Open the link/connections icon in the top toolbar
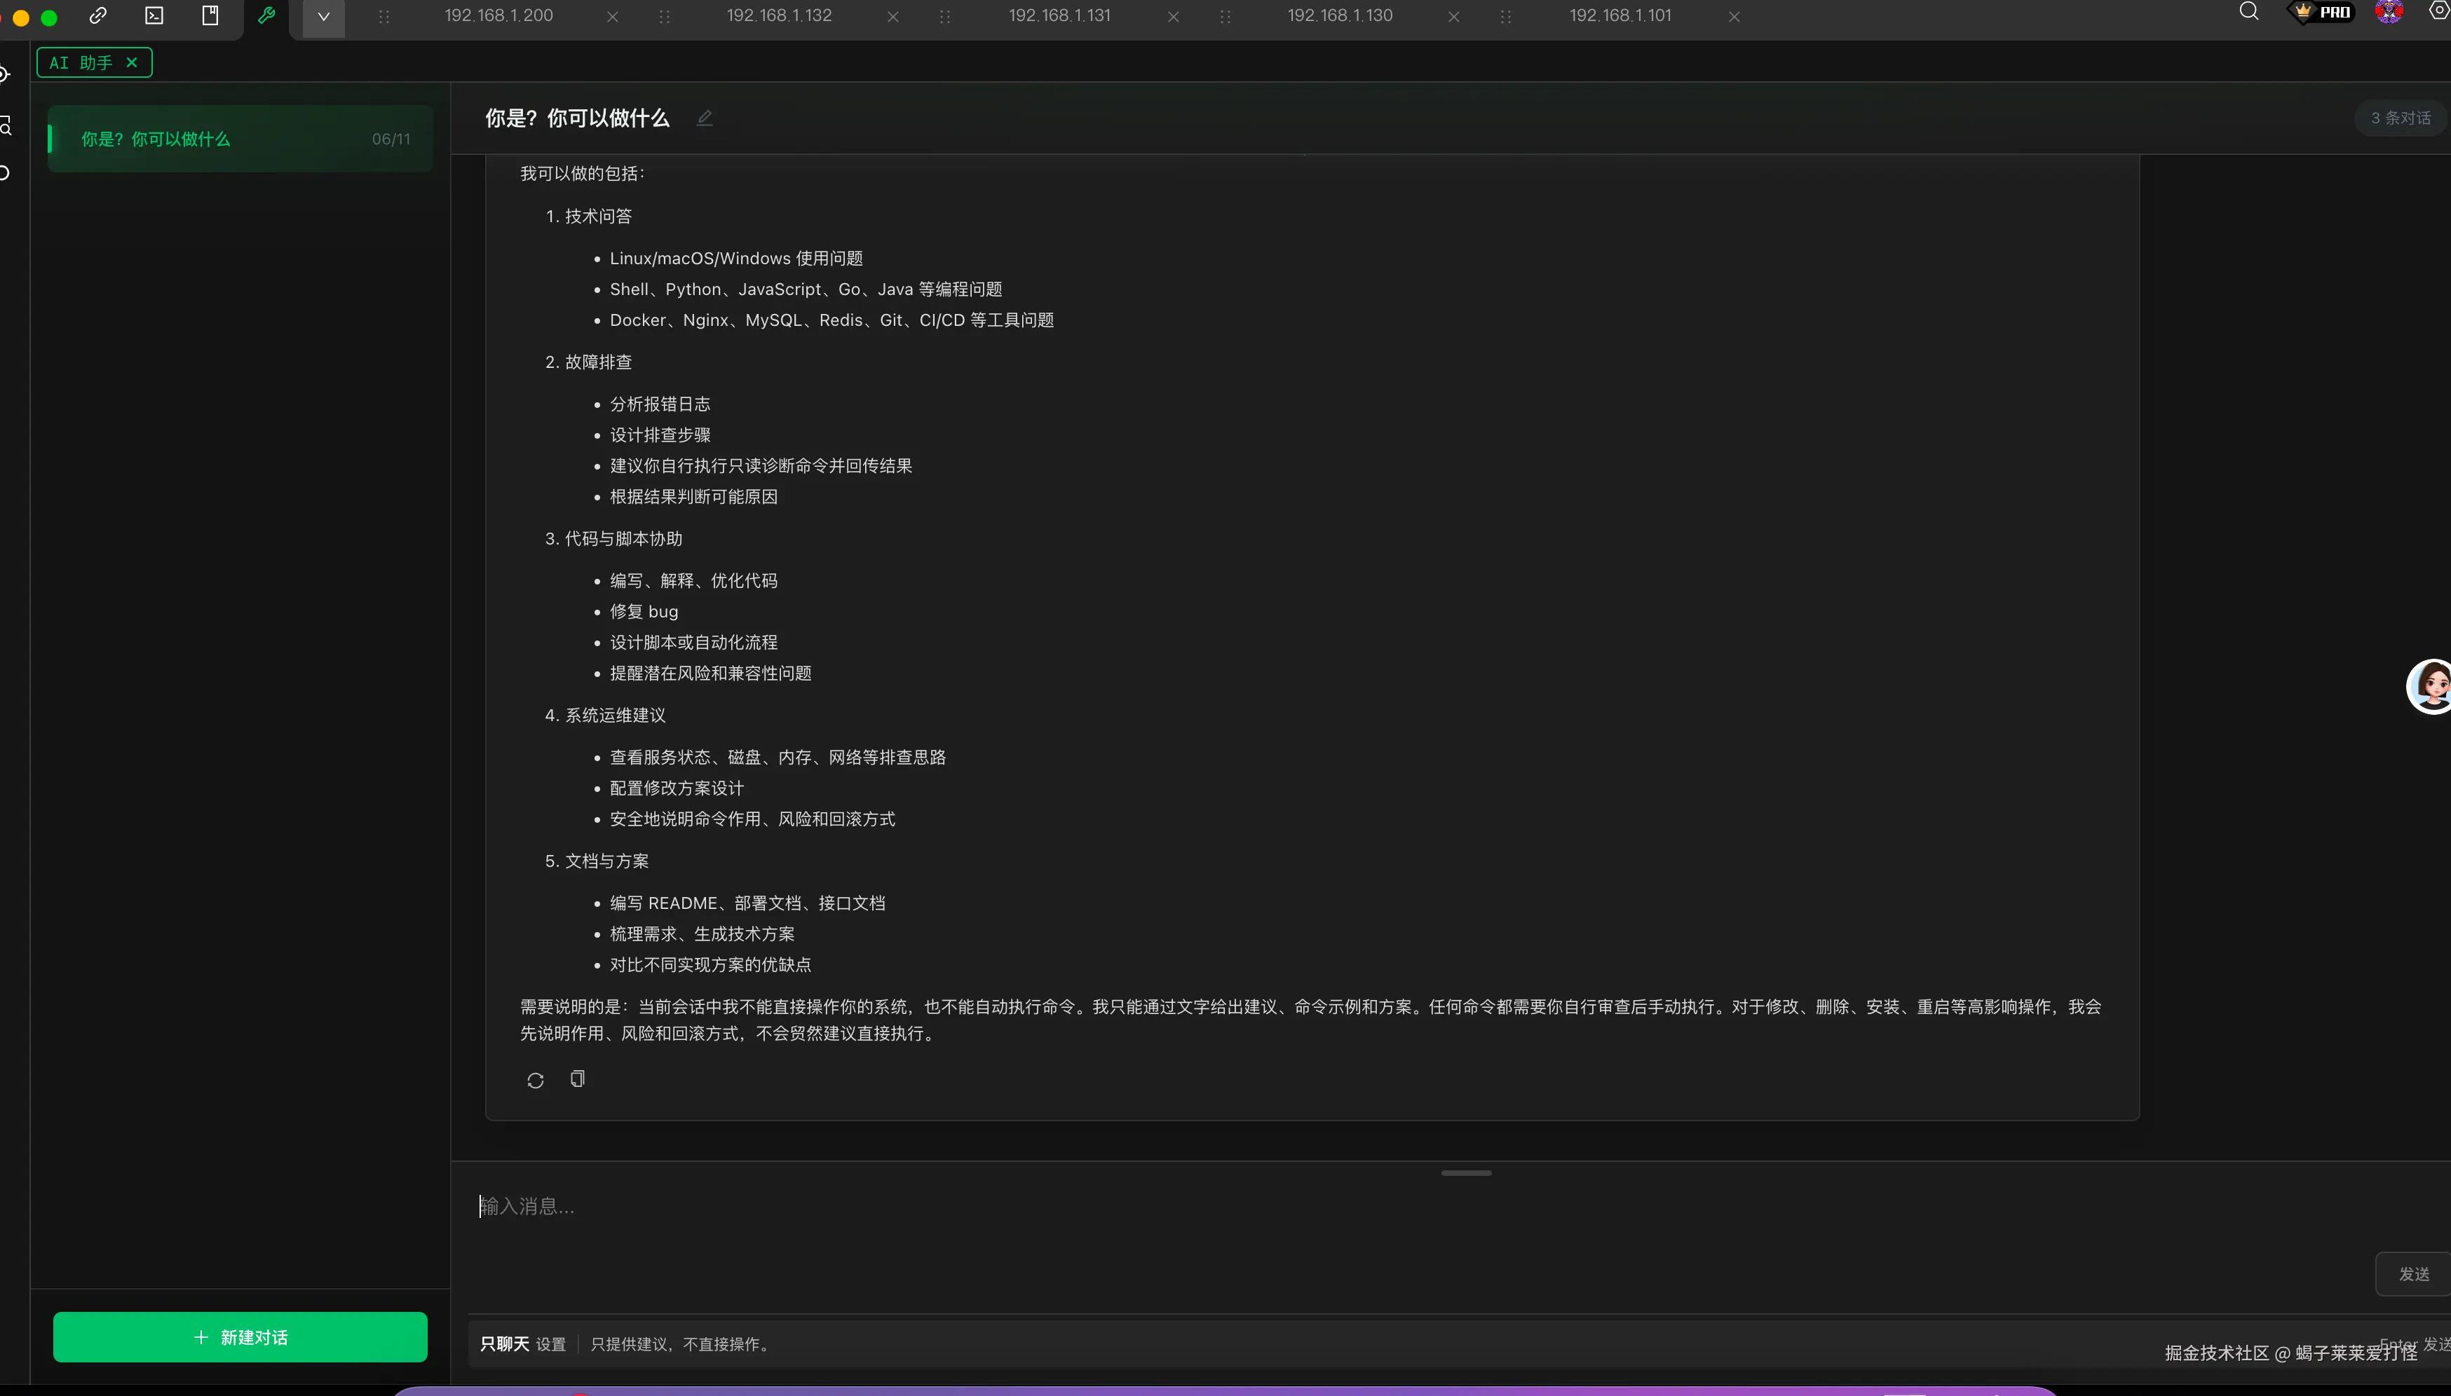Screen dimensions: 2451x1396 point(98,15)
